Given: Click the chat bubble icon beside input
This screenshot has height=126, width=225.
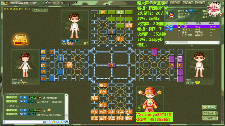Looking at the screenshot, I should click(49, 122).
